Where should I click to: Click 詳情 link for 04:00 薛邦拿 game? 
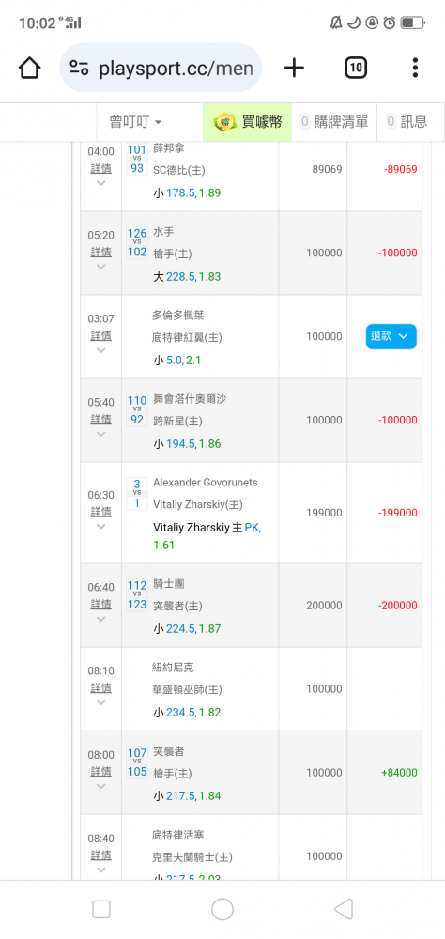(100, 168)
